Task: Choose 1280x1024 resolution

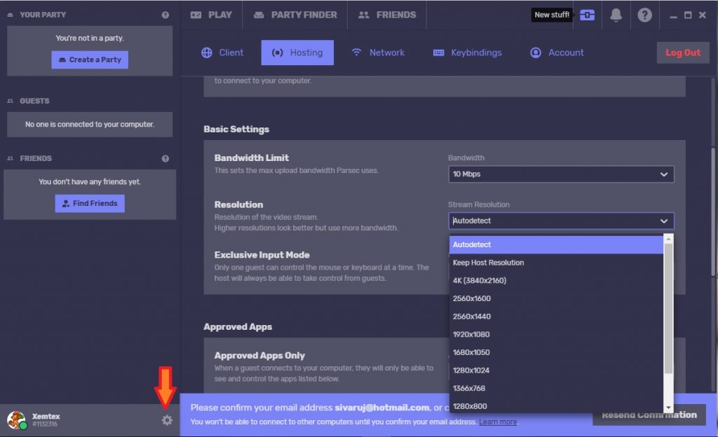Action: (556, 370)
